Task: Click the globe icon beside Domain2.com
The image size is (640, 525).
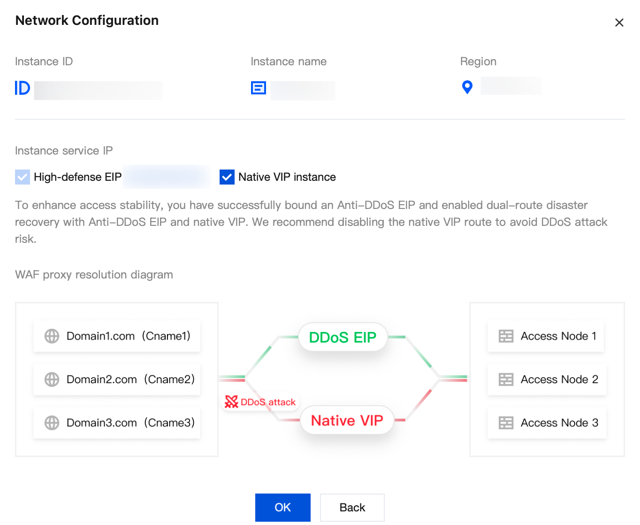Action: (52, 379)
